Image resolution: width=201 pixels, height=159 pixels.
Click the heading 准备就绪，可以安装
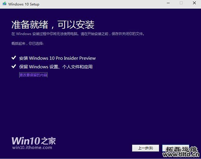(53, 24)
